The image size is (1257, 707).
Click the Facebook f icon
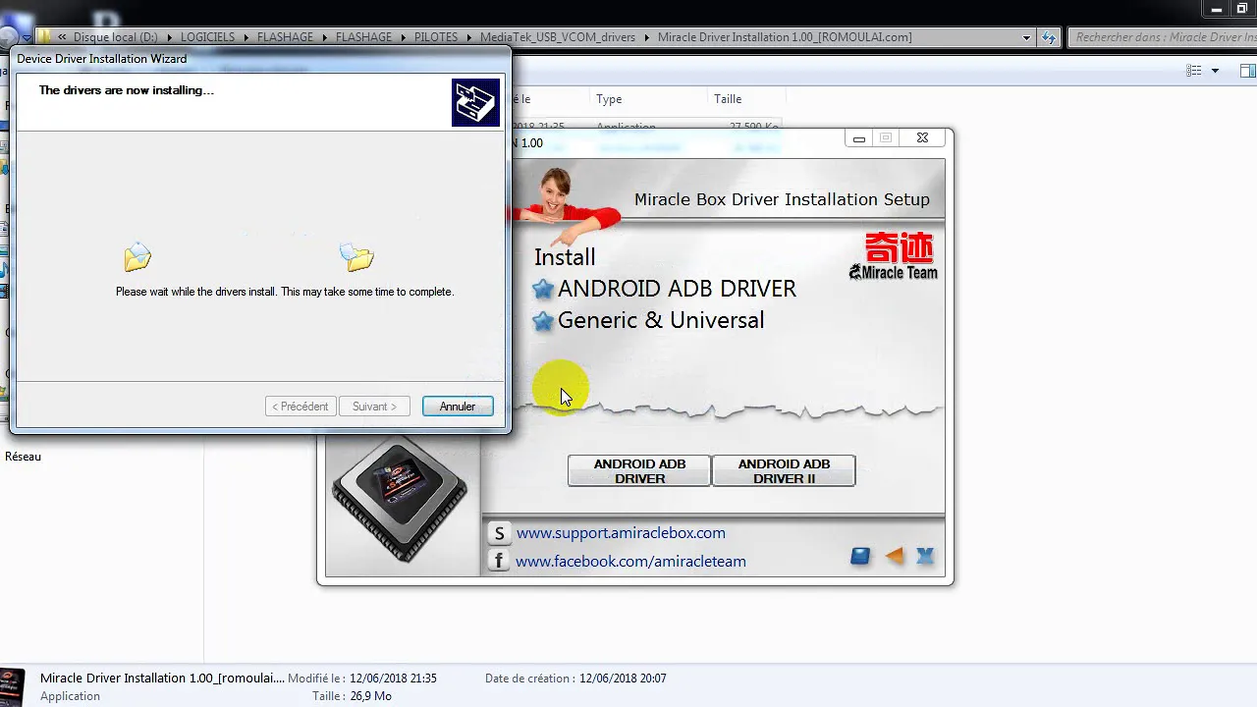499,562
